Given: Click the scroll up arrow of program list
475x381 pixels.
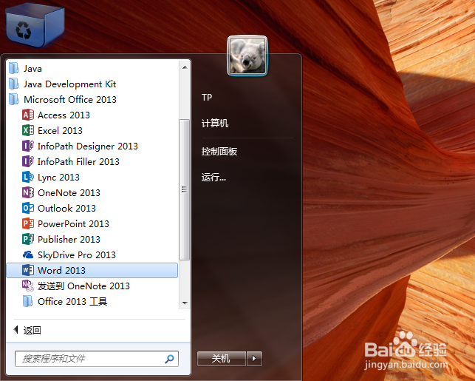Looking at the screenshot, I should (x=185, y=67).
